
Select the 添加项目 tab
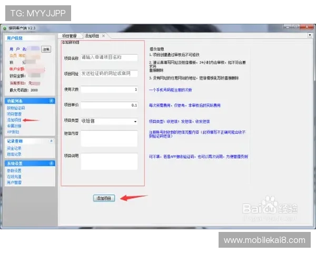(92, 36)
